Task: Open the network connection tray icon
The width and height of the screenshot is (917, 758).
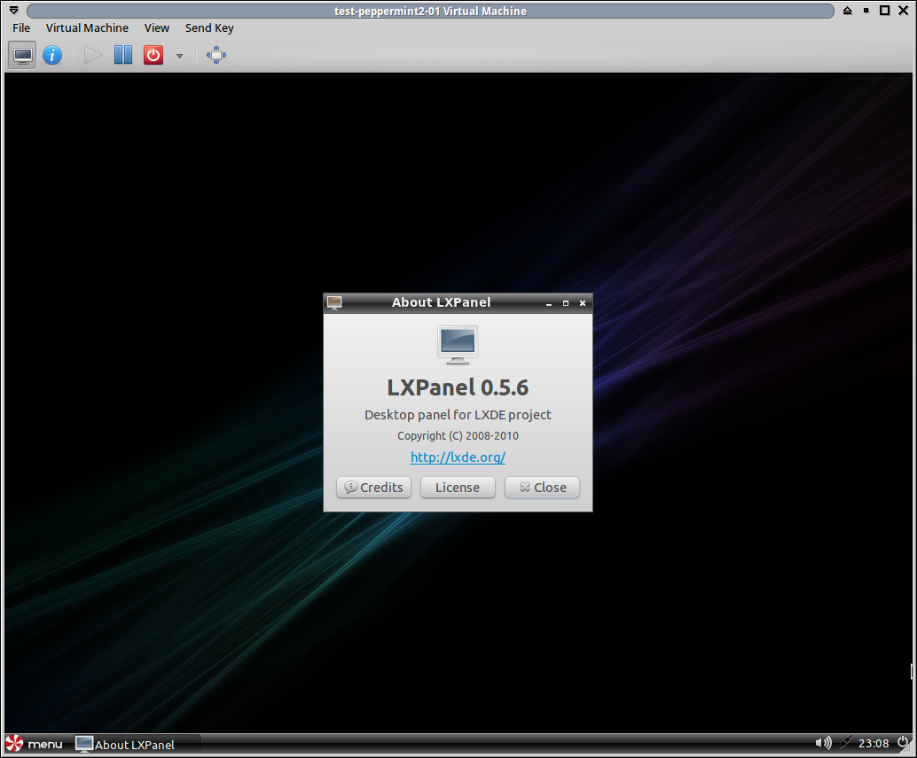Action: pos(845,743)
